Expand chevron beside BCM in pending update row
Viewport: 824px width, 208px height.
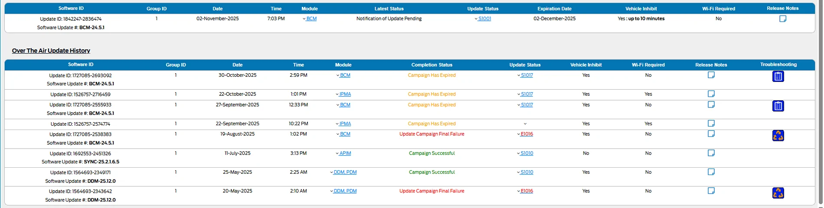pyautogui.click(x=304, y=19)
